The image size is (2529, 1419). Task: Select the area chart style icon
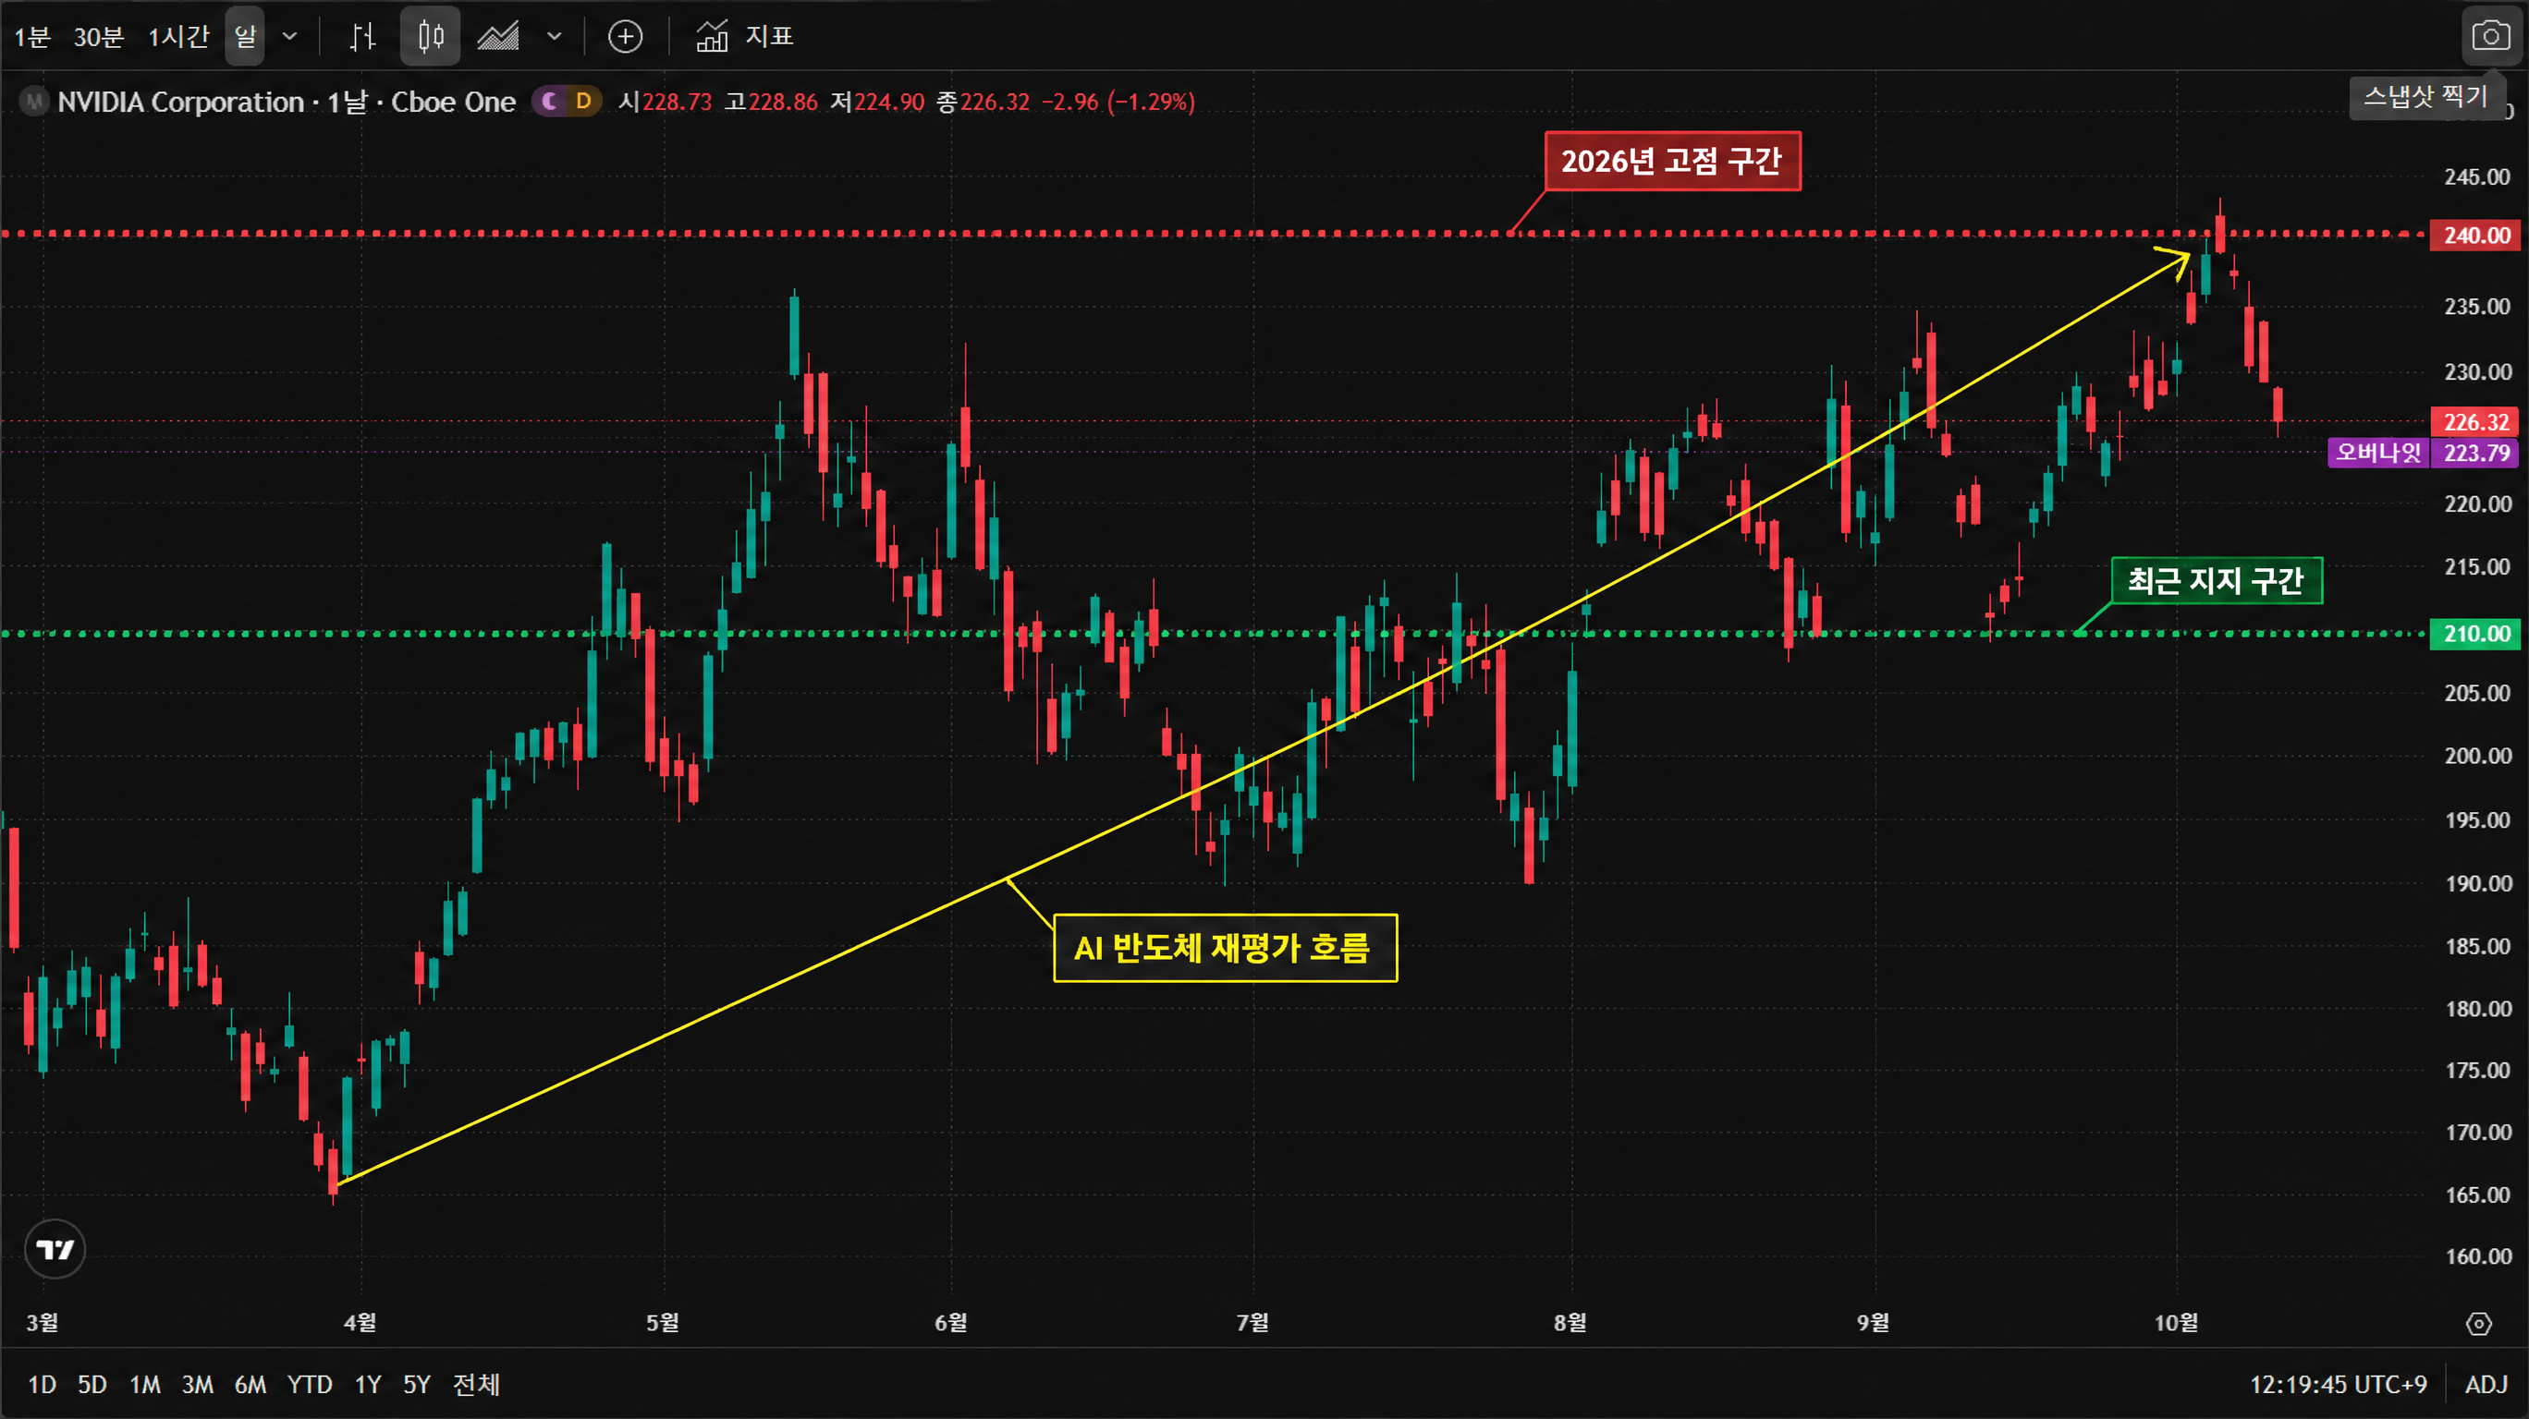pyautogui.click(x=497, y=37)
